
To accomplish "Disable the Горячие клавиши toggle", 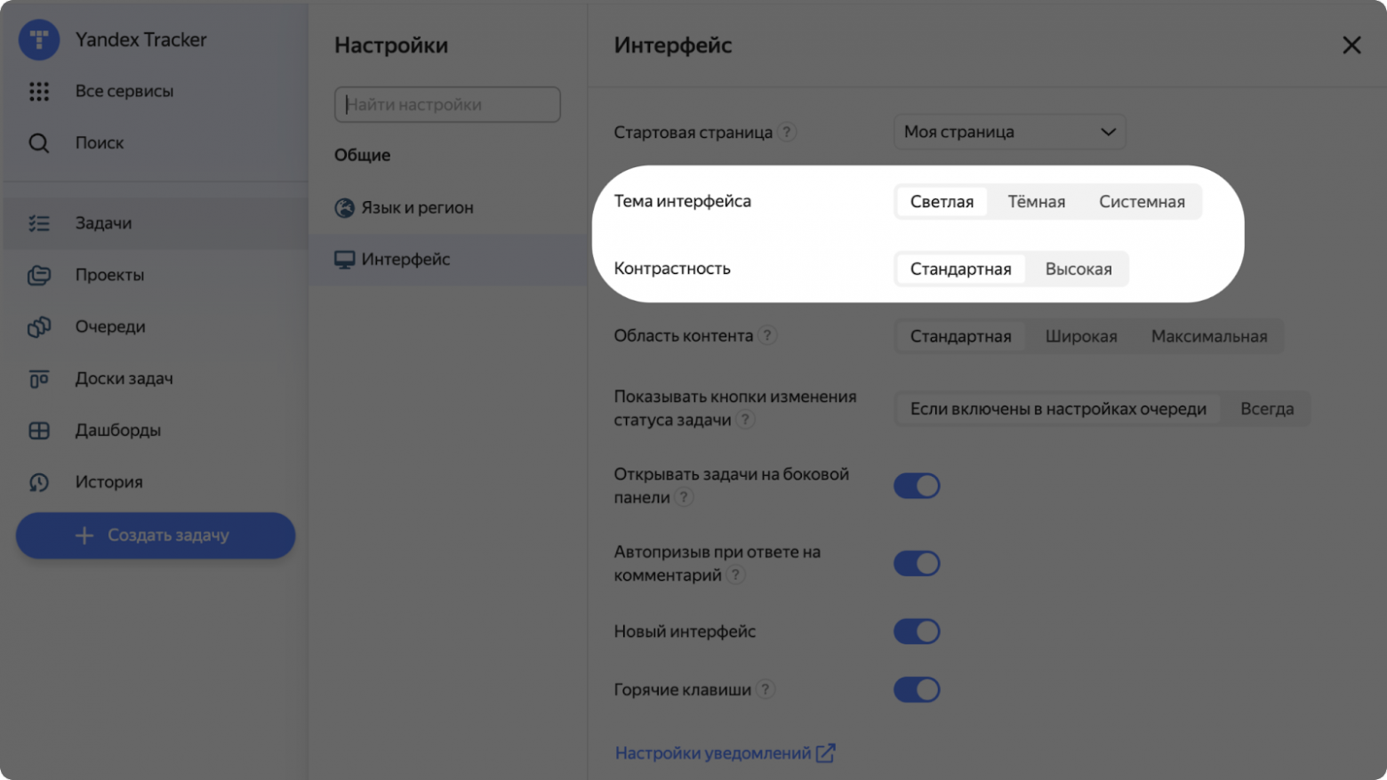I will (917, 689).
